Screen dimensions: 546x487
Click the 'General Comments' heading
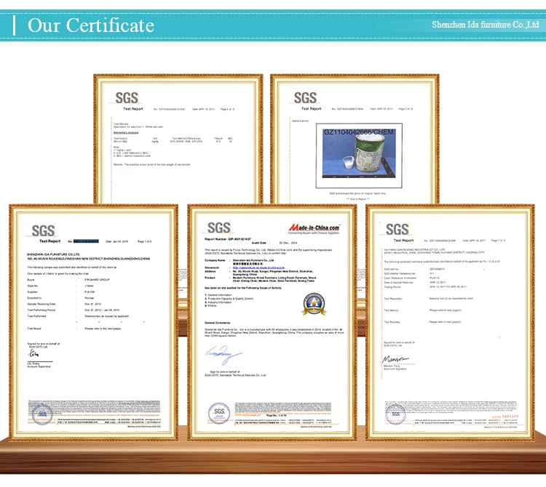[218, 323]
